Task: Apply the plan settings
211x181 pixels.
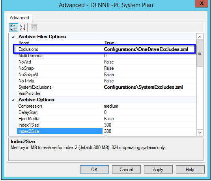Action: (x=158, y=170)
